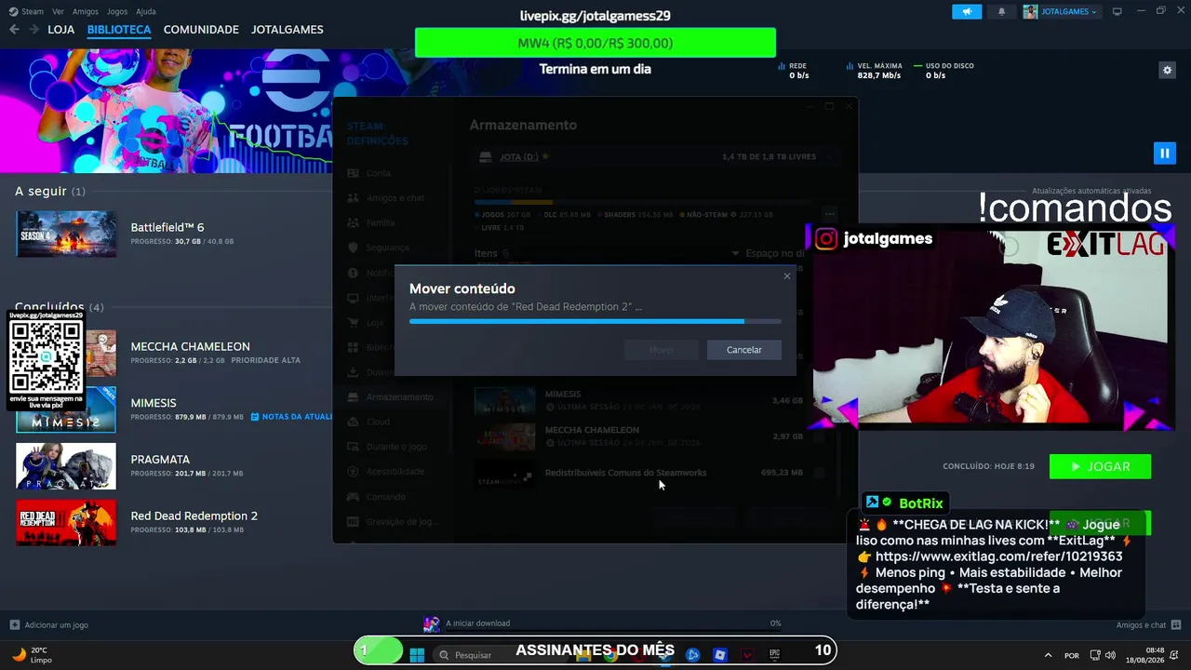Click the plus icon for Adicionar um jogo
The image size is (1191, 670).
(x=14, y=625)
